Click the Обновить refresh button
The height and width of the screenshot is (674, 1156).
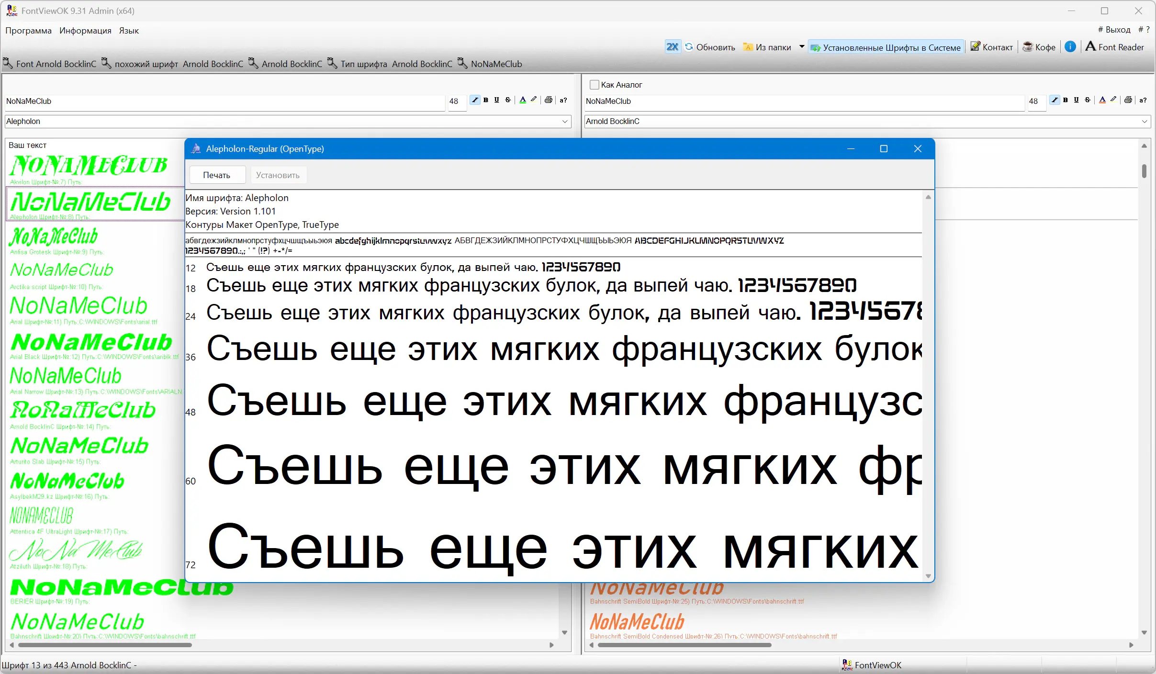(710, 47)
